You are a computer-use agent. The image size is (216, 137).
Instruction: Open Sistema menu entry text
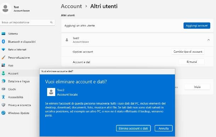coord(13,34)
